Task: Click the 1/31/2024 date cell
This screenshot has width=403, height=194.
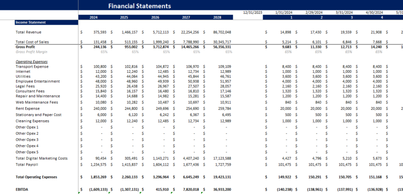Action: [x=284, y=12]
